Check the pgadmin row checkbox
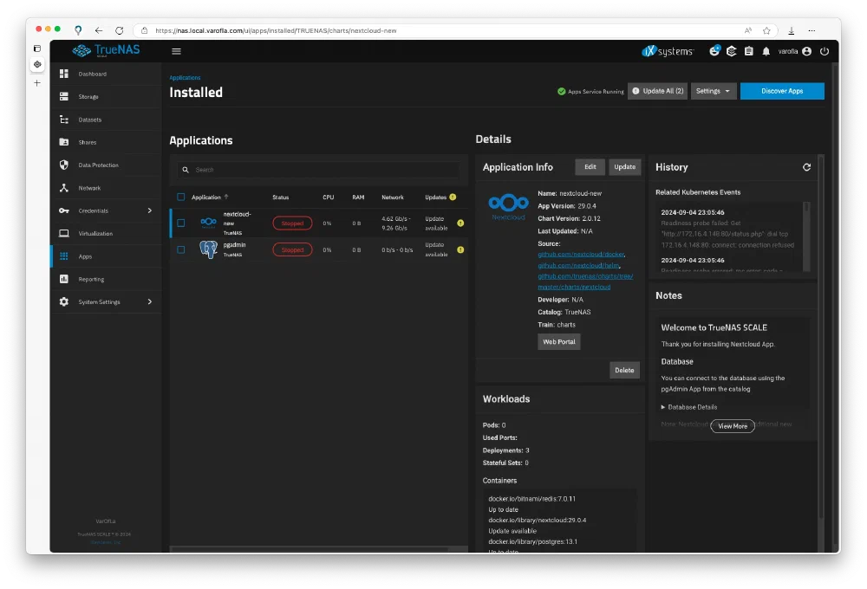867x589 pixels. point(181,249)
